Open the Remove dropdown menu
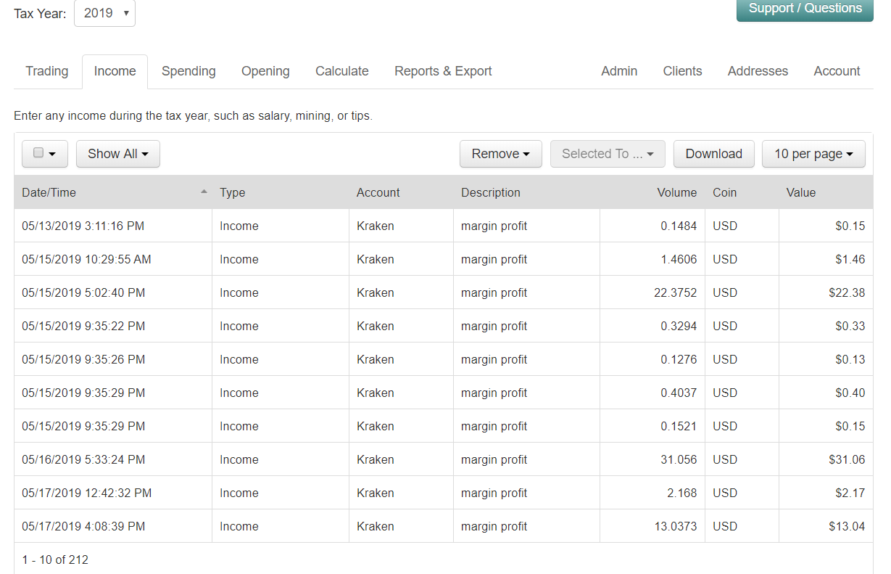The width and height of the screenshot is (891, 574). [500, 154]
